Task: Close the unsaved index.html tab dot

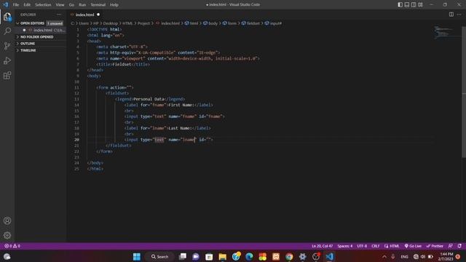Action: (x=98, y=15)
